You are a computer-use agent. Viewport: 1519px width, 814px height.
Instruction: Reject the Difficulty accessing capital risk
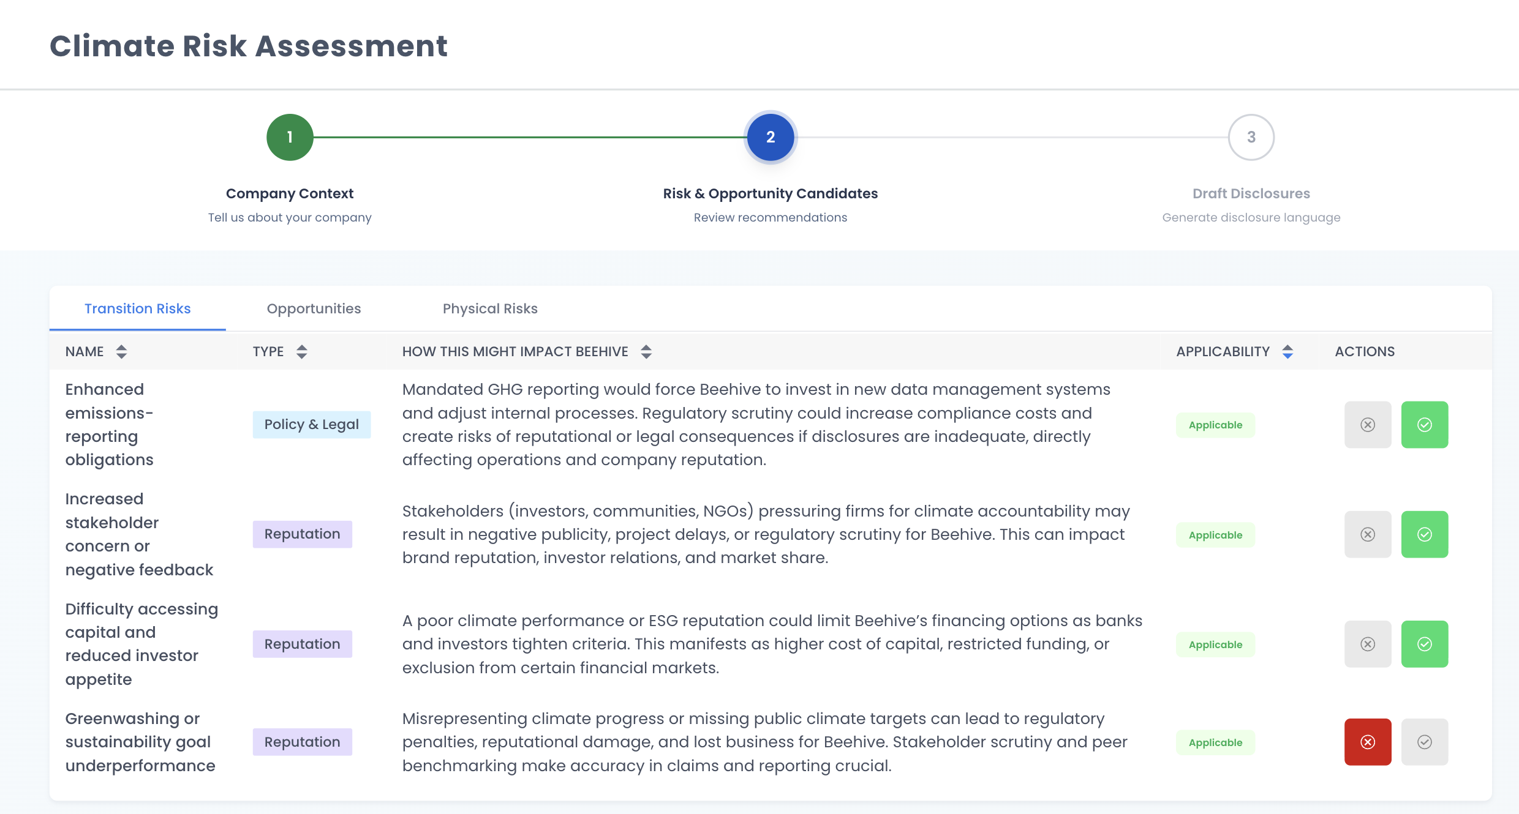pyautogui.click(x=1367, y=644)
